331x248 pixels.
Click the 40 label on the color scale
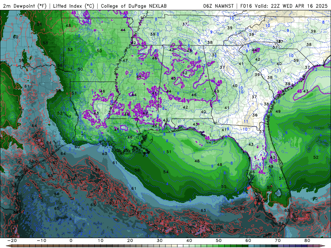point(189,241)
